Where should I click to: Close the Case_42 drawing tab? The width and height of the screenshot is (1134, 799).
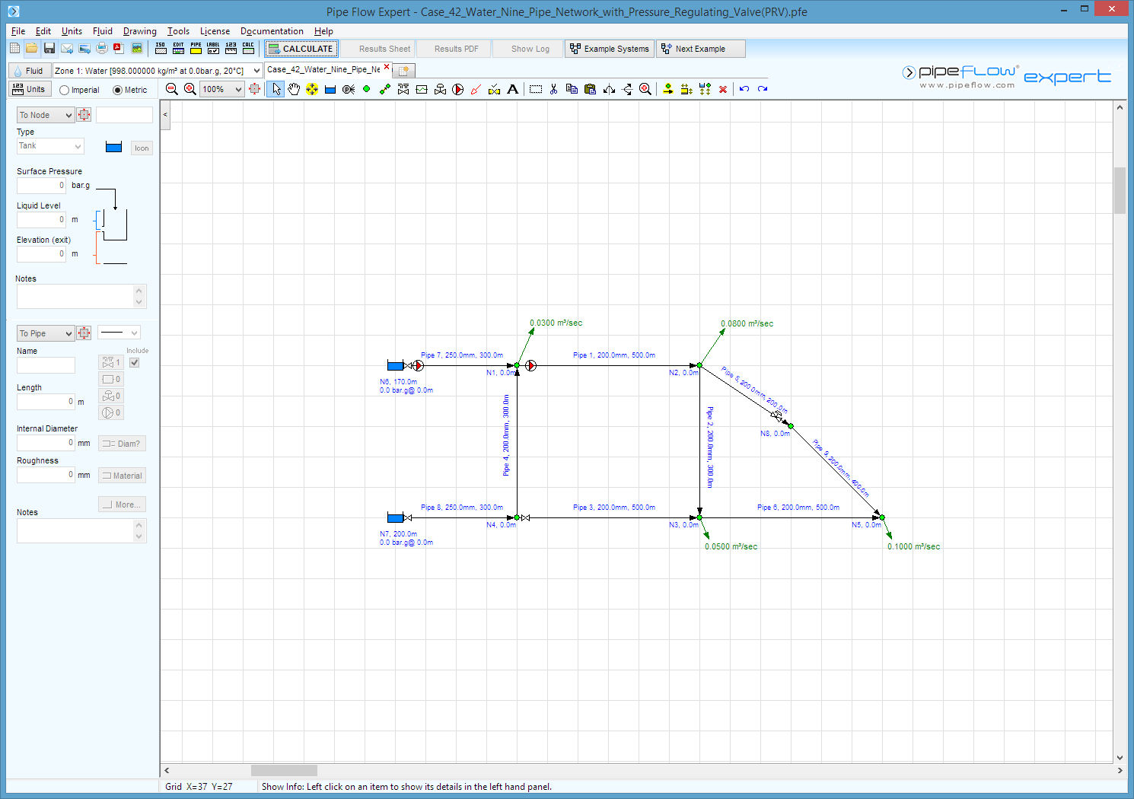point(387,67)
